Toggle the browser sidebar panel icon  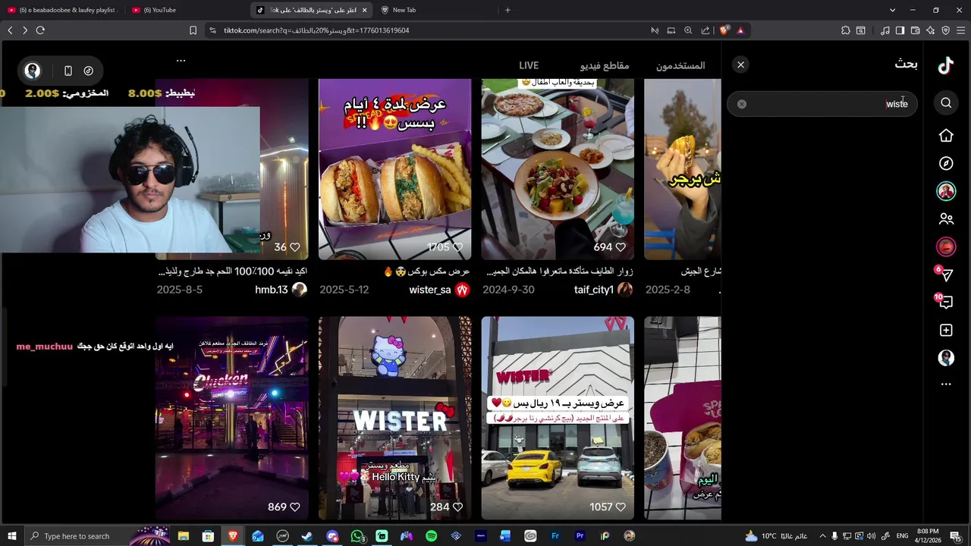click(900, 30)
